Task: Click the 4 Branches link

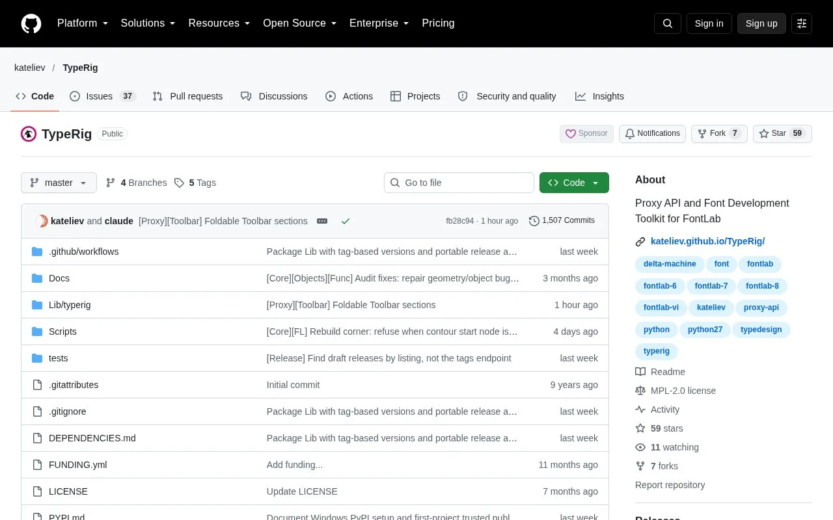Action: tap(136, 183)
